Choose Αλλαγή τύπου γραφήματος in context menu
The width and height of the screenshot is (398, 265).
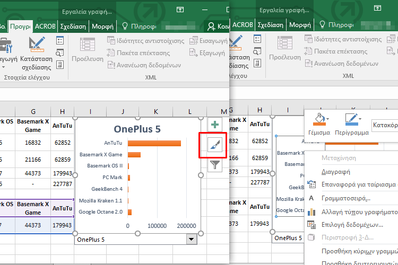click(x=351, y=212)
